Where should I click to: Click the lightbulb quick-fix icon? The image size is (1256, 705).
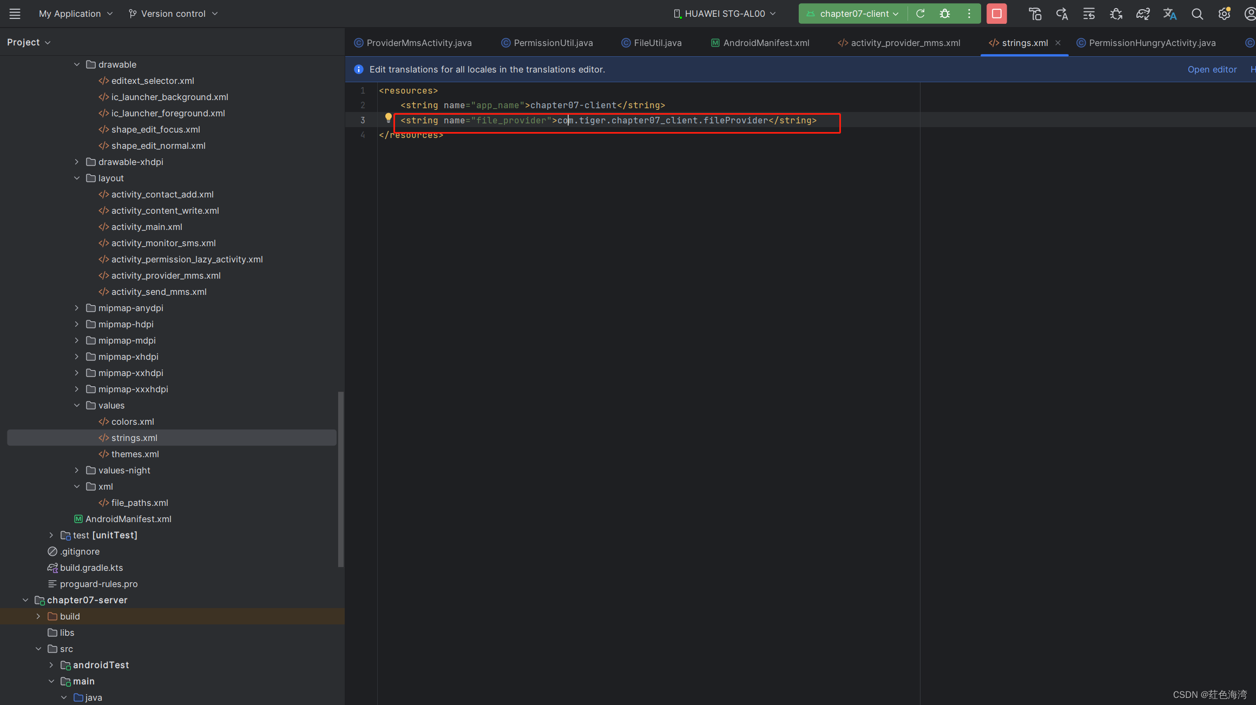(x=388, y=117)
